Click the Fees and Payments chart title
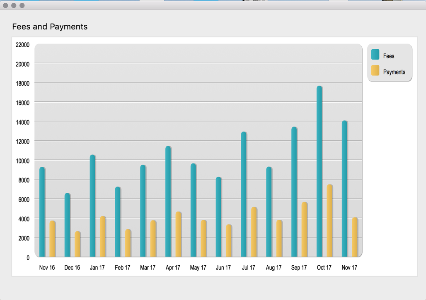Screen dimensions: 426x300 tap(50, 26)
